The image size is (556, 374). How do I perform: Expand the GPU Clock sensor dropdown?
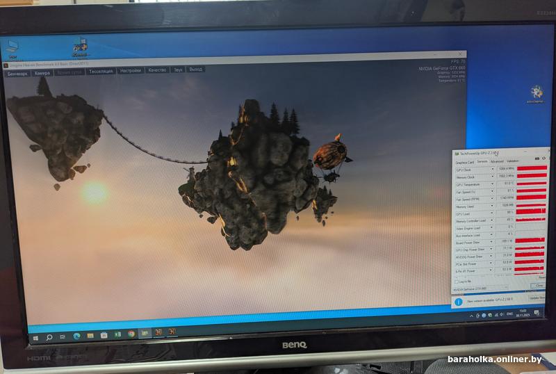point(493,169)
